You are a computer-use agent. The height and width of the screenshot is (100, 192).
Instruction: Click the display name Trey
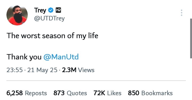point(40,10)
